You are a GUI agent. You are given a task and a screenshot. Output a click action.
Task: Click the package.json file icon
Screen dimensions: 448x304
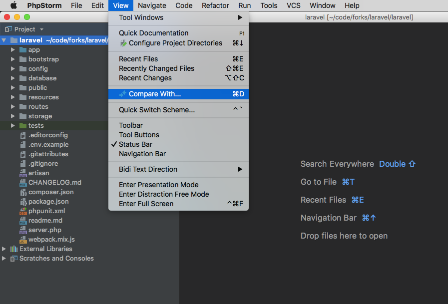point(23,202)
